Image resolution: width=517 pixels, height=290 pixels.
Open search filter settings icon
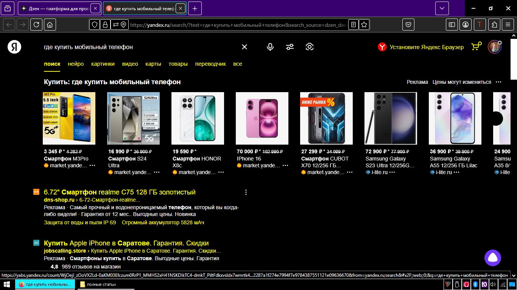(x=290, y=47)
